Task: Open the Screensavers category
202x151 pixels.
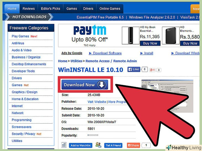Action: pyautogui.click(x=22, y=127)
